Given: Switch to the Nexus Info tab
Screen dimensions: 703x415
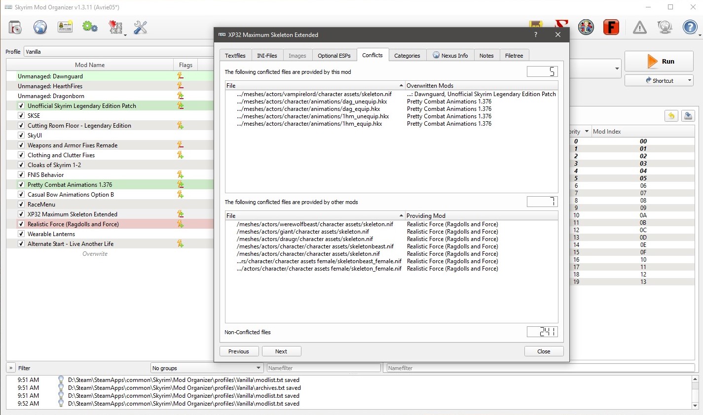Looking at the screenshot, I should pos(450,56).
